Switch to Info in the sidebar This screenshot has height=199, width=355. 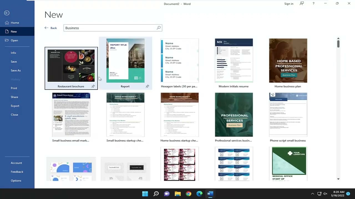pyautogui.click(x=13, y=53)
